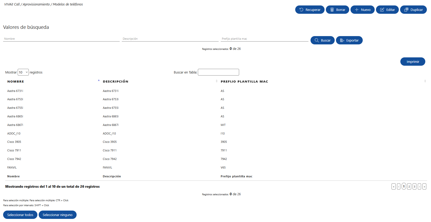
Task: Open the Editar pencil button
Action: [x=387, y=10]
